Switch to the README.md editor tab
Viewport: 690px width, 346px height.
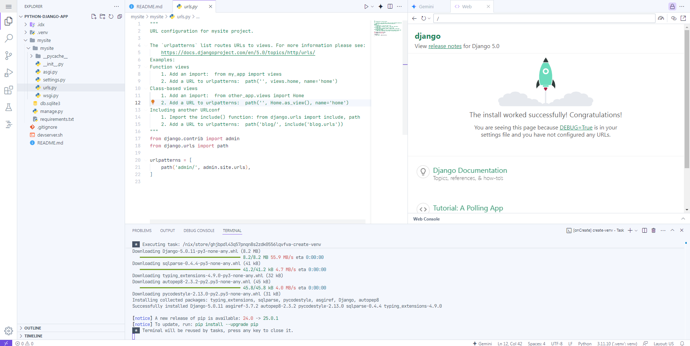pos(149,6)
